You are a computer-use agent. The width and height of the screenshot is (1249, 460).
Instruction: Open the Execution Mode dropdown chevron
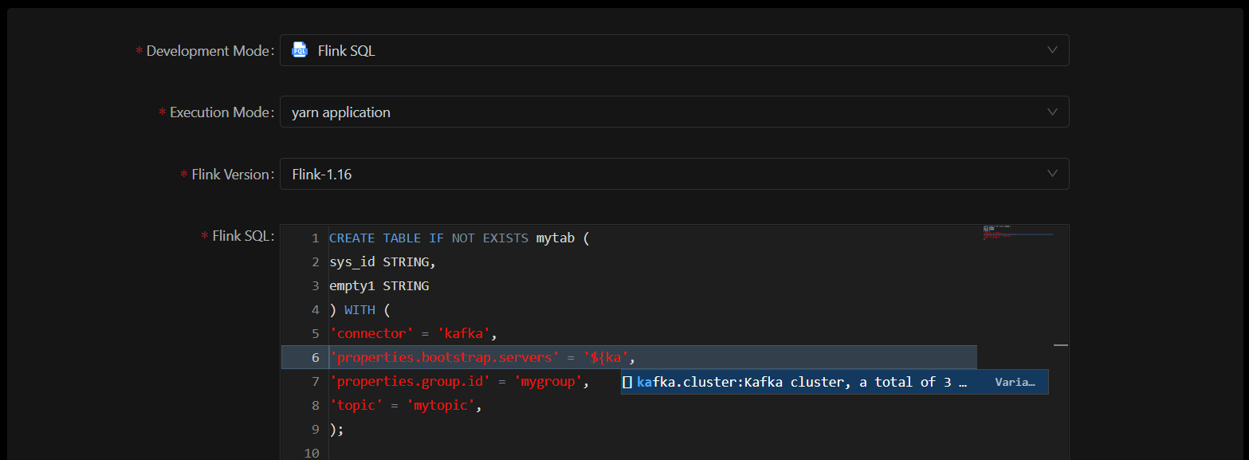coord(1051,112)
